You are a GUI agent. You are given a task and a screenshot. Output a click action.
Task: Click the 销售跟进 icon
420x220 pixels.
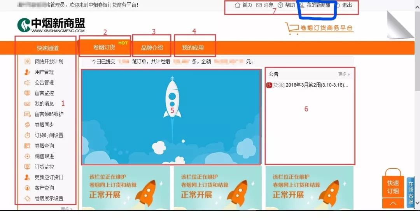27,156
